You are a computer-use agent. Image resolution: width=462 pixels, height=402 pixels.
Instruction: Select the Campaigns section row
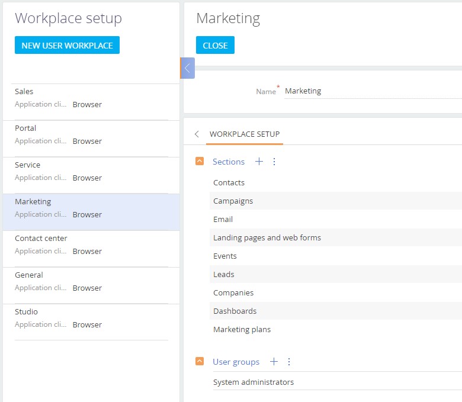click(x=233, y=201)
